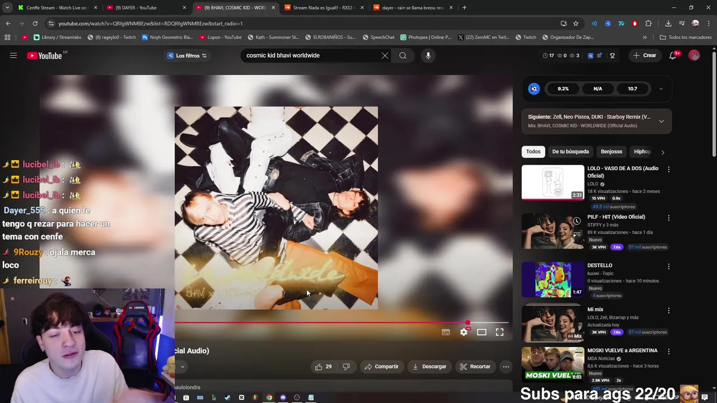Click the Recortar clip button
Image resolution: width=717 pixels, height=403 pixels.
475,367
